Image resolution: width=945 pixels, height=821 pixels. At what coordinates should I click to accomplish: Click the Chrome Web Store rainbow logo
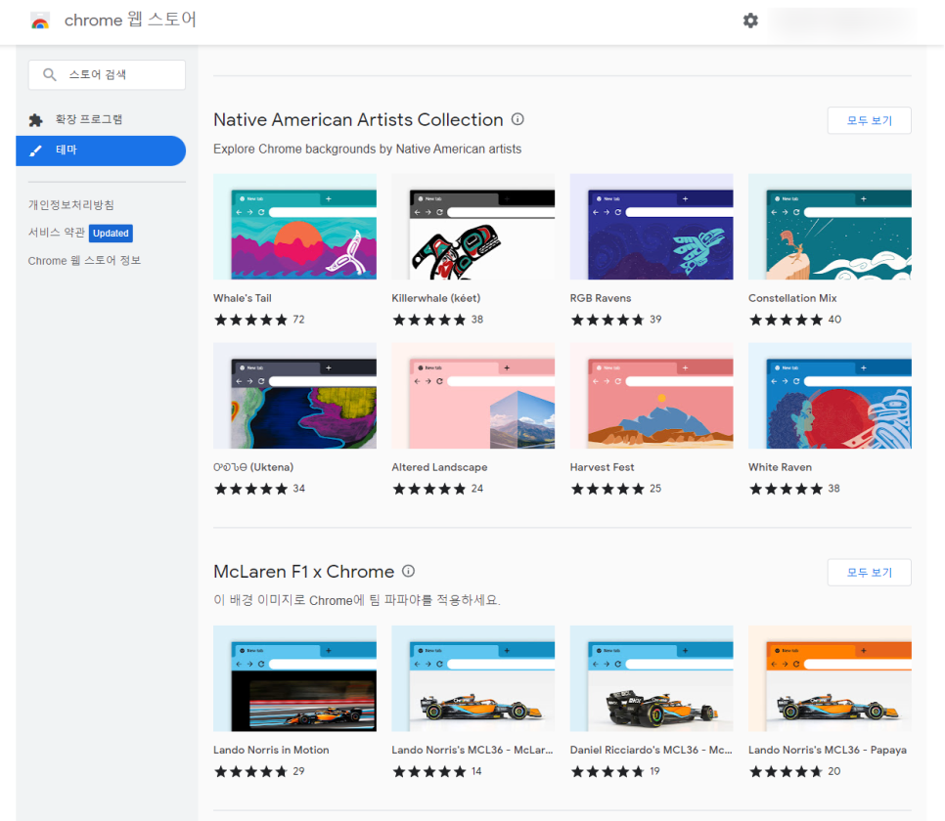(40, 22)
